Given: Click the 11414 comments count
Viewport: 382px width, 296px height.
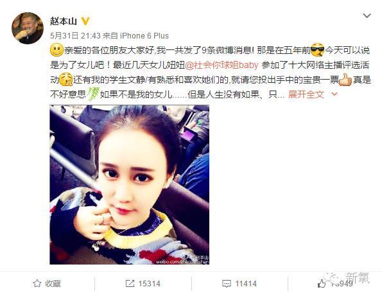Looking at the screenshot, I should [246, 284].
